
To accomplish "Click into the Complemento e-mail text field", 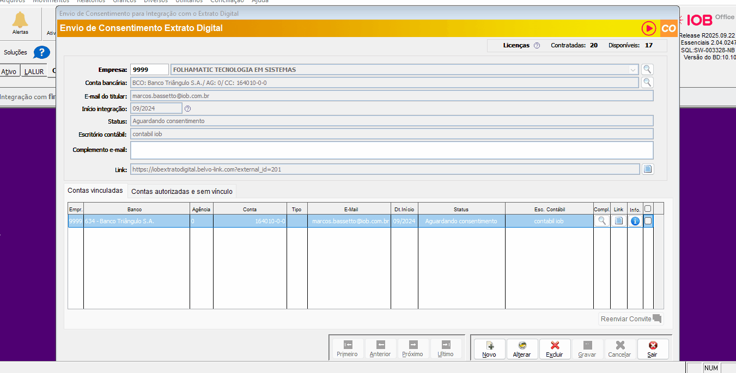I will [391, 150].
